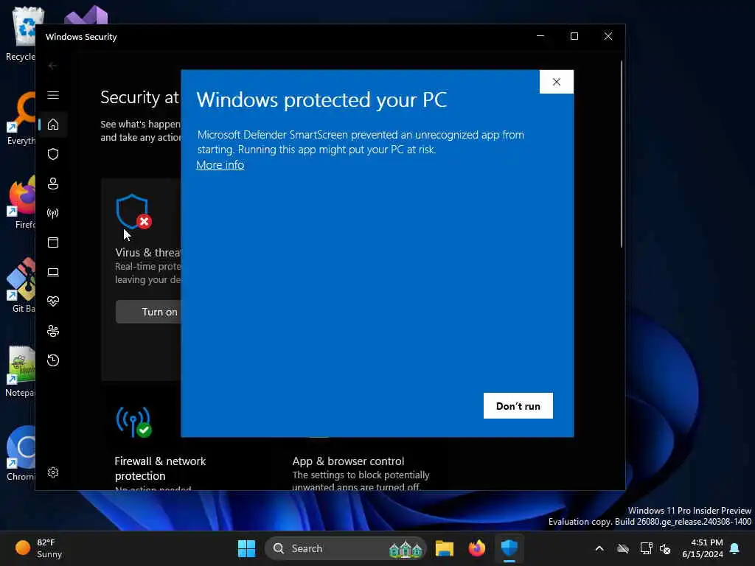Launch Firefox from the taskbar
The width and height of the screenshot is (755, 566).
tap(477, 548)
